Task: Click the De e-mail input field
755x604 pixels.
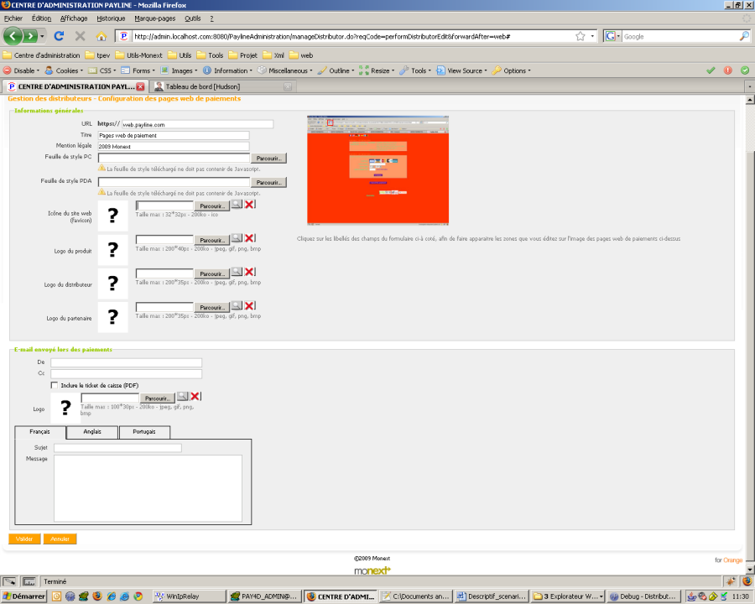Action: coord(126,362)
